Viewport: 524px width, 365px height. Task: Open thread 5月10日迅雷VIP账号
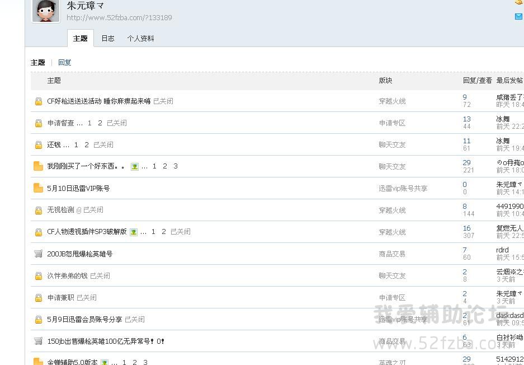click(78, 188)
